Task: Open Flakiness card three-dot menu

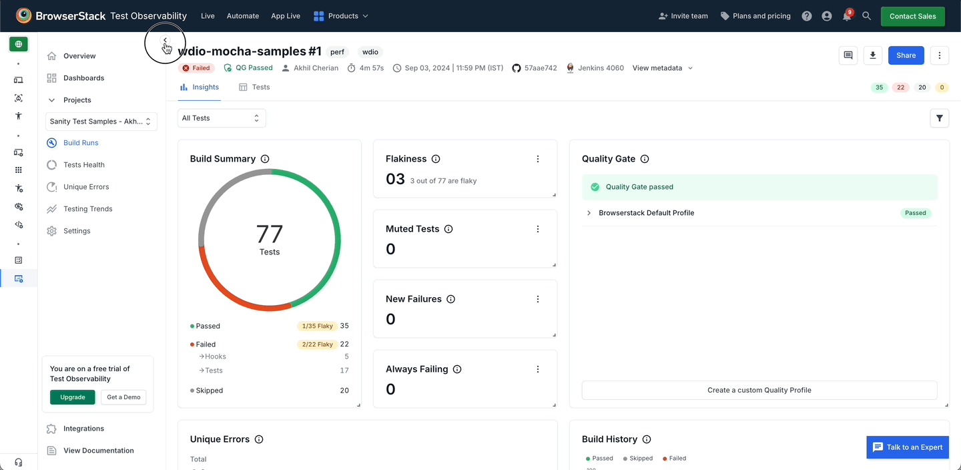Action: 538,159
